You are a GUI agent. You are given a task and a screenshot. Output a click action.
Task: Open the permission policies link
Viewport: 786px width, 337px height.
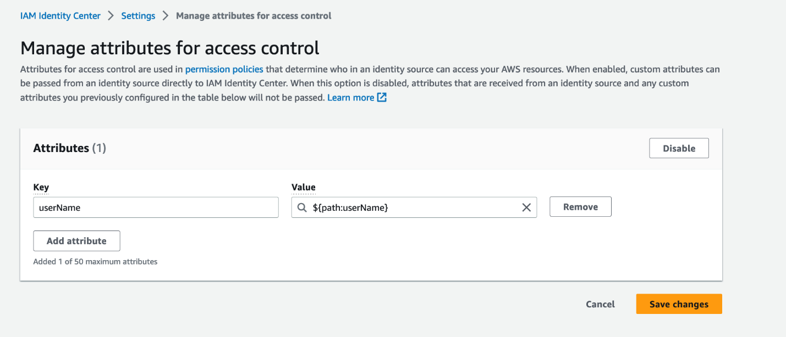[224, 69]
